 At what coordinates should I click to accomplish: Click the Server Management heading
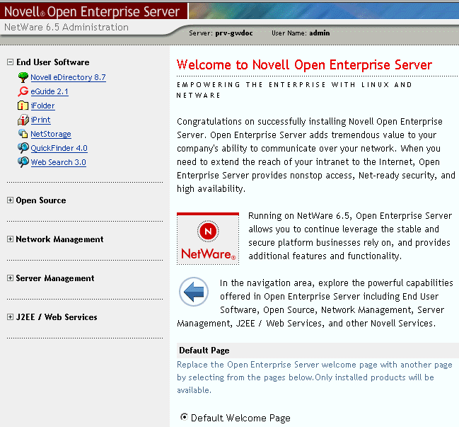tap(55, 278)
